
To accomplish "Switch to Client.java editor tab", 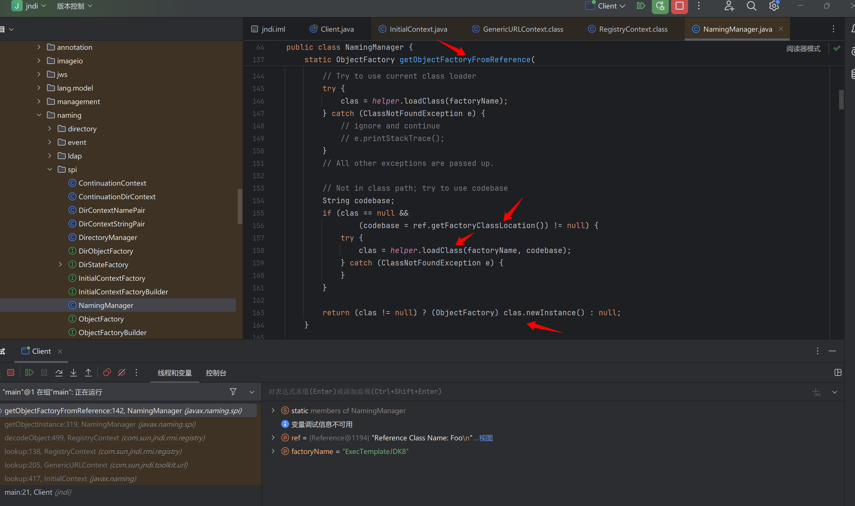I will (x=336, y=29).
